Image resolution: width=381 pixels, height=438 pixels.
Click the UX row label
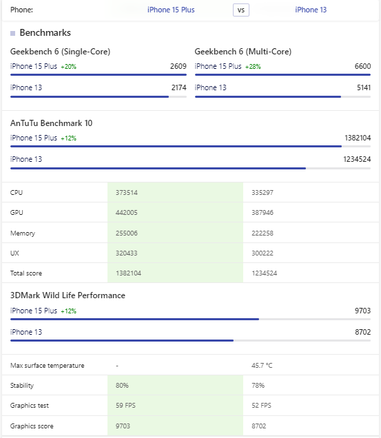point(14,253)
